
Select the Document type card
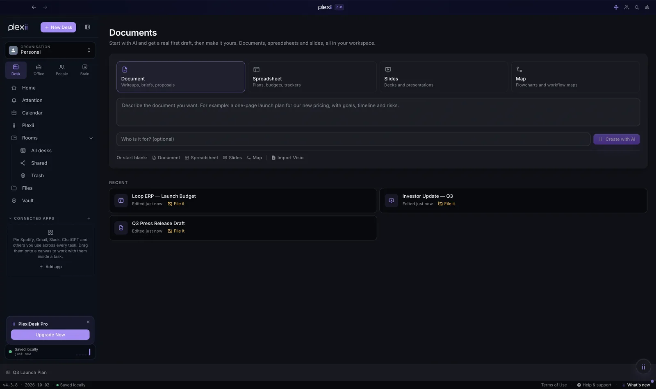(181, 77)
